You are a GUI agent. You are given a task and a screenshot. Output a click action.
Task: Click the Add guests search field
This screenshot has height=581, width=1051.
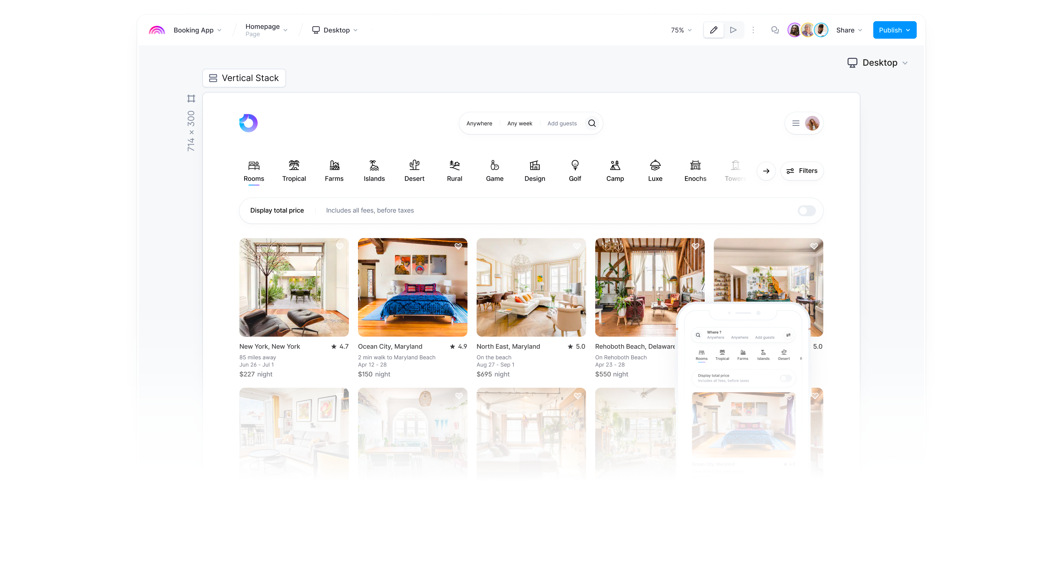point(562,124)
